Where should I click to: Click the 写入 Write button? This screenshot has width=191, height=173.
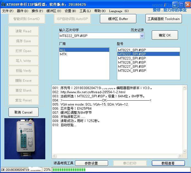[x=24, y=61]
